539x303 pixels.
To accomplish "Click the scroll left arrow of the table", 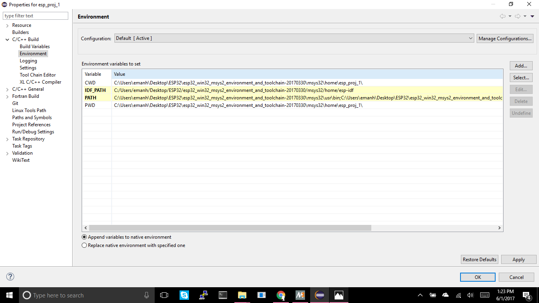I will [x=86, y=228].
